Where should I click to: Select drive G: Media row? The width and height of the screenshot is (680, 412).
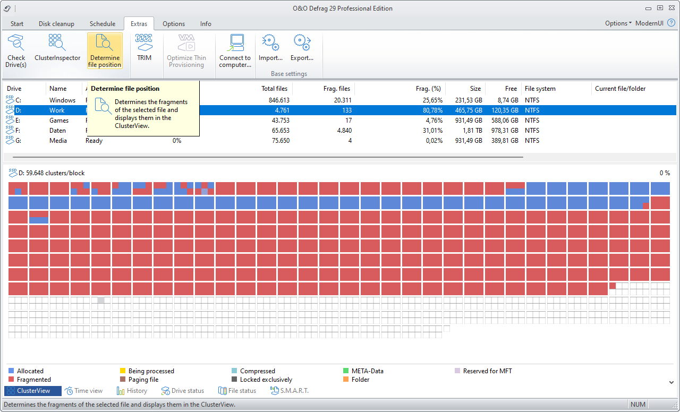pos(340,140)
